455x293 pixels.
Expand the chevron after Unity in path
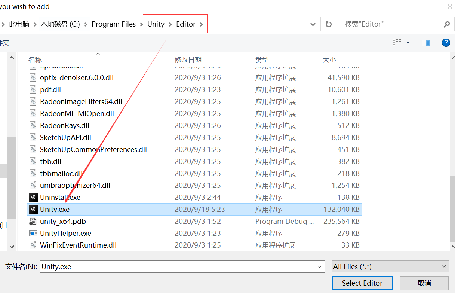point(170,24)
